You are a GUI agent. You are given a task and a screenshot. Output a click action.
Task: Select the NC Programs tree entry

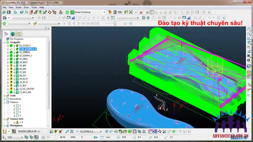click(x=17, y=39)
